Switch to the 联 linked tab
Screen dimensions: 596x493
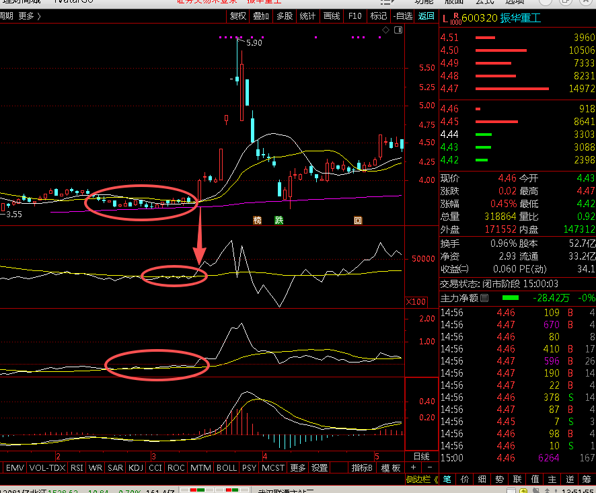(517, 480)
